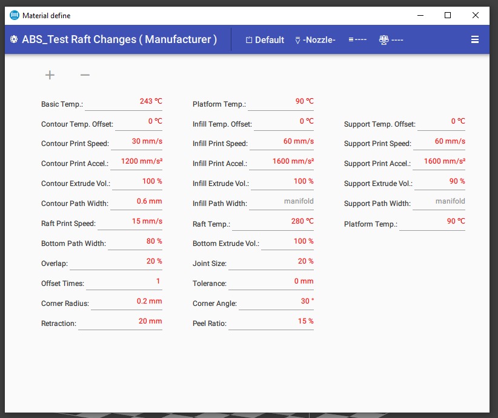
Task: Open the Default printer selector
Action: pyautogui.click(x=265, y=40)
